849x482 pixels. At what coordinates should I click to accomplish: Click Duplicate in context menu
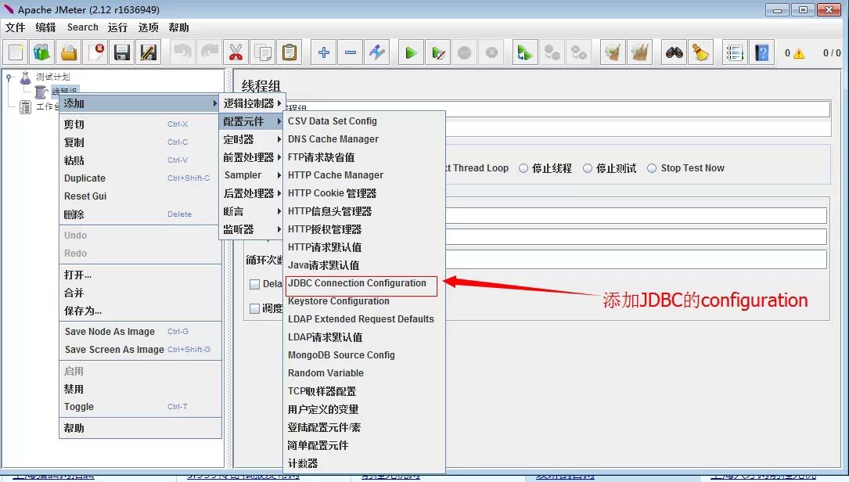click(140, 178)
